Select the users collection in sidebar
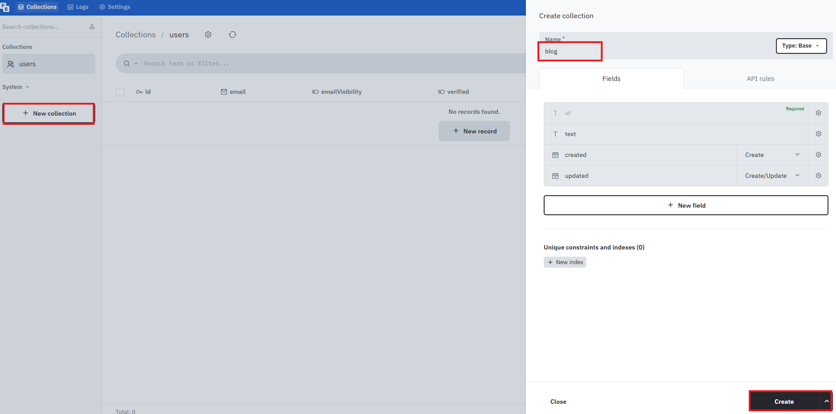836x414 pixels. (49, 64)
